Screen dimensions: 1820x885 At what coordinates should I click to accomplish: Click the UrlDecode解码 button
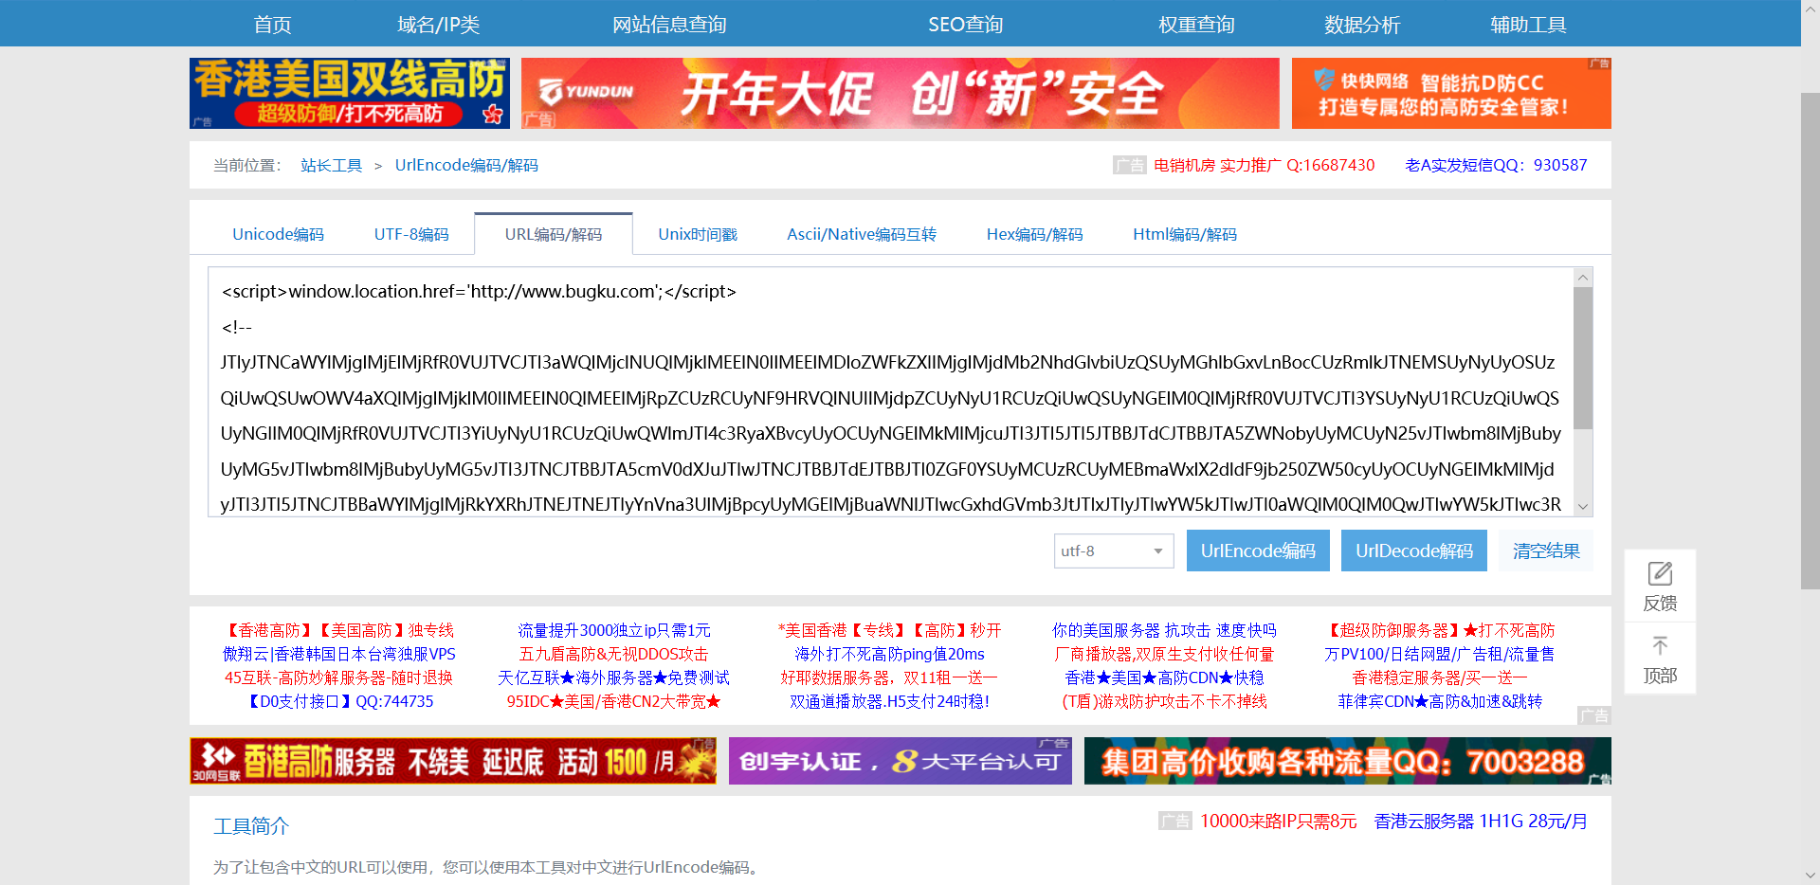click(x=1413, y=551)
